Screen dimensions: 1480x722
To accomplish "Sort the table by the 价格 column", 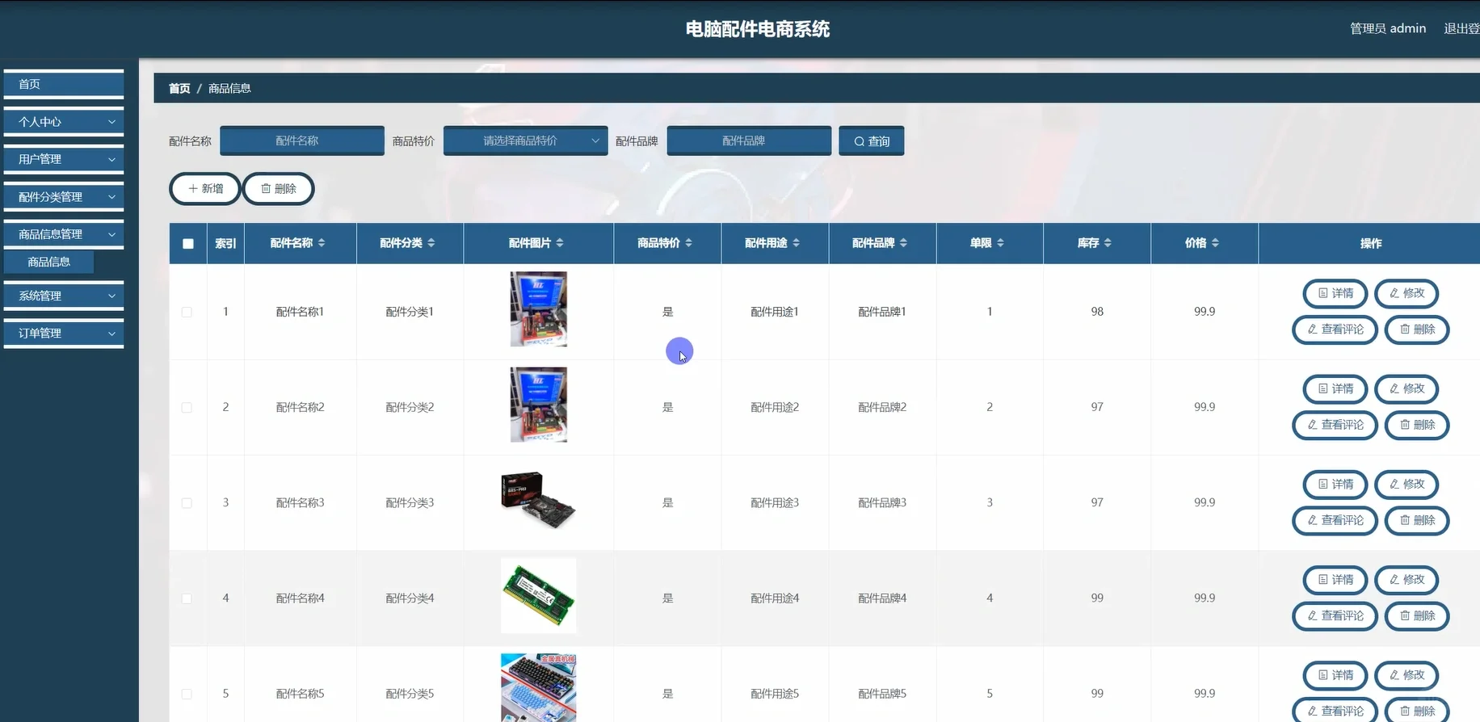I will click(x=1215, y=243).
